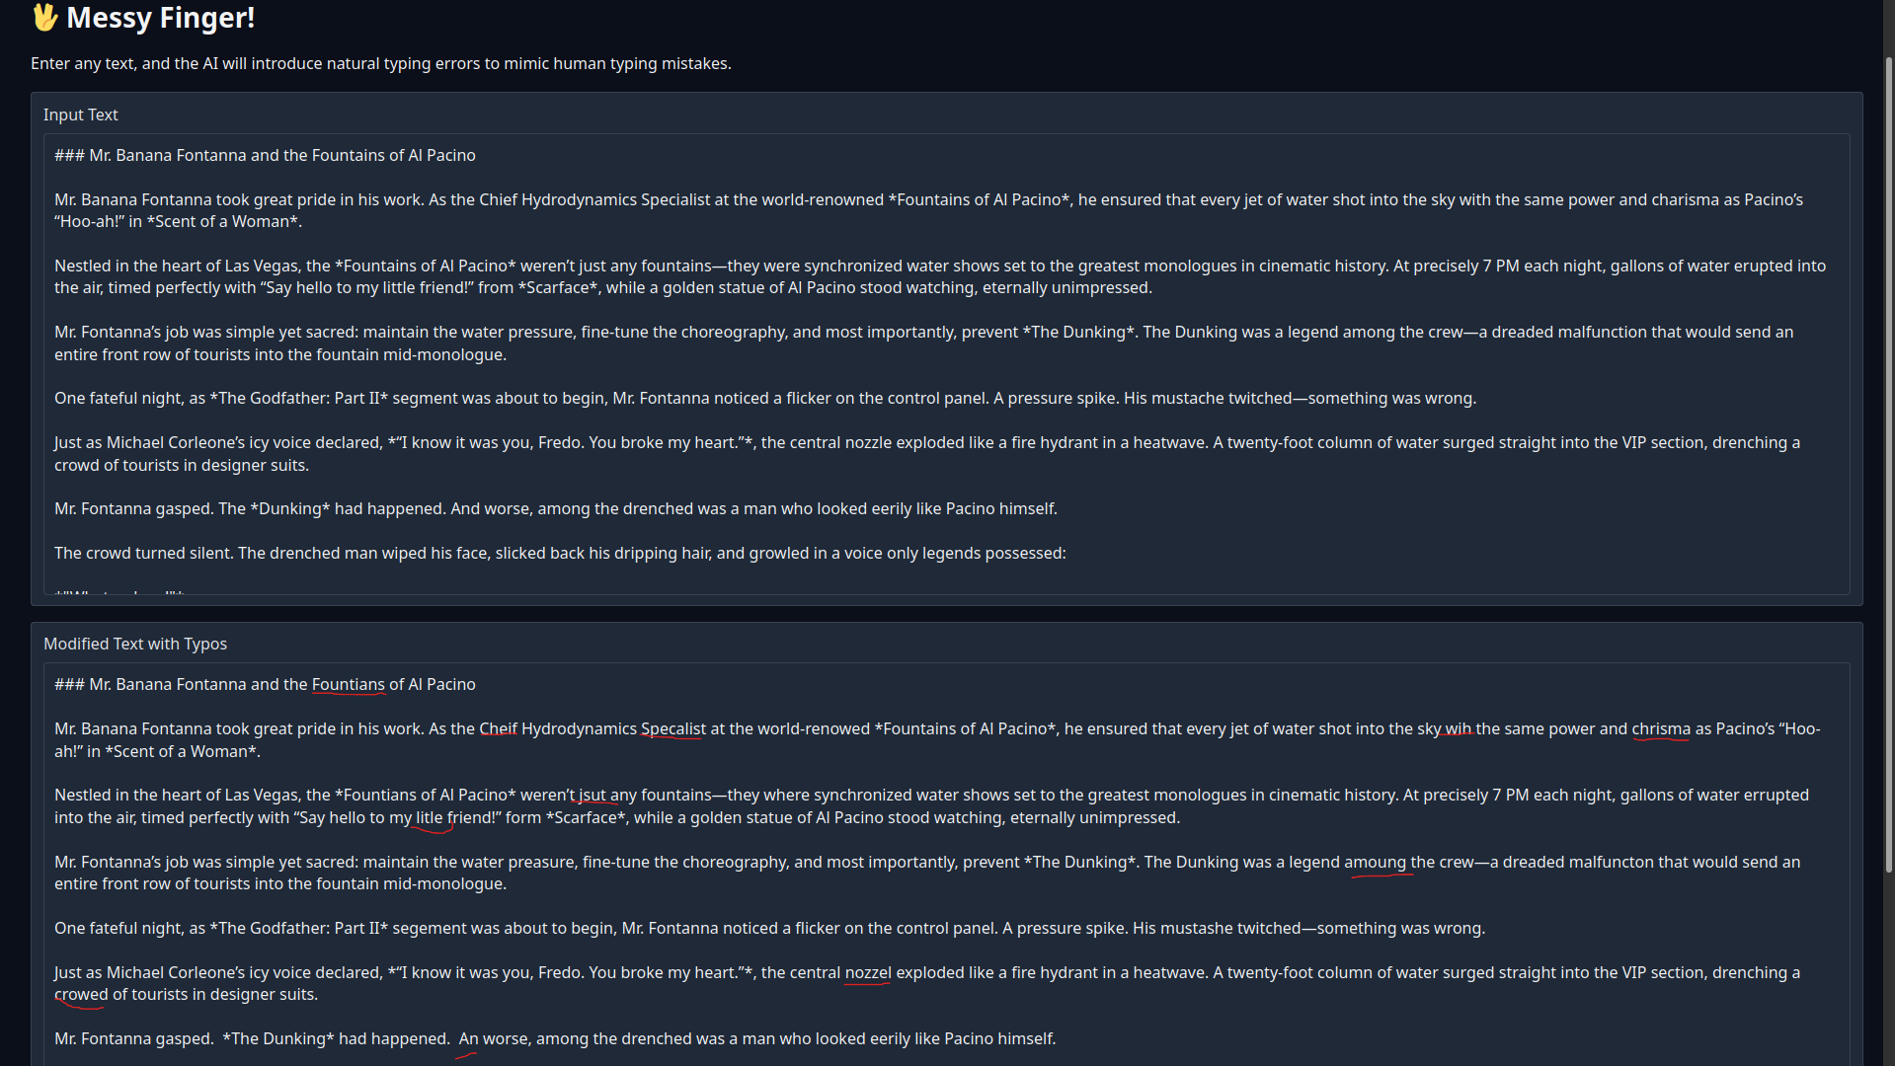Image resolution: width=1895 pixels, height=1066 pixels.
Task: Click the underlined typo chrisma
Action: [x=1661, y=728]
